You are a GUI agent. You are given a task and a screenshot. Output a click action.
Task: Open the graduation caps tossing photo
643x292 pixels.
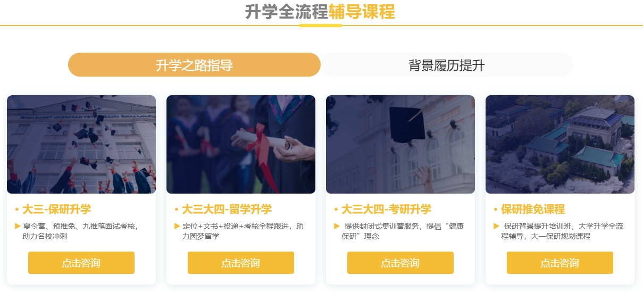(81, 144)
